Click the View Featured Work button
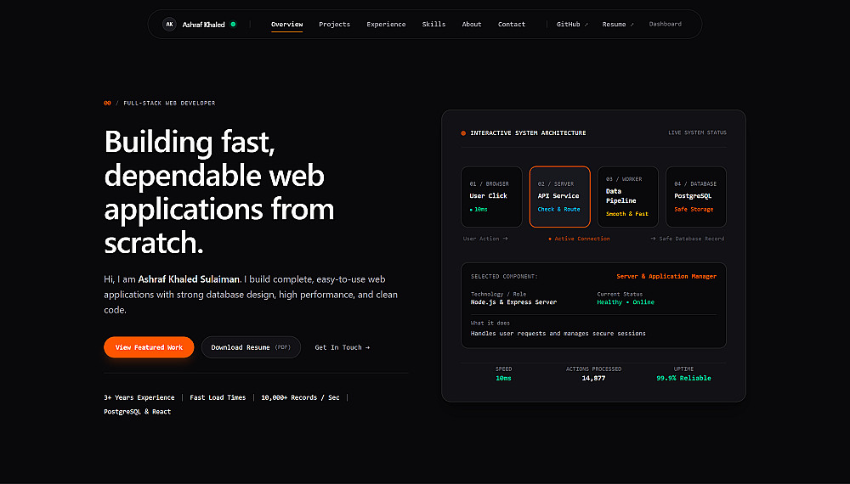This screenshot has width=850, height=484. coord(149,347)
